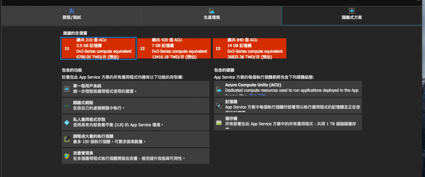425x177 pixels.
Task: Click the 隔離式網路 network icon
Action: click(x=67, y=106)
